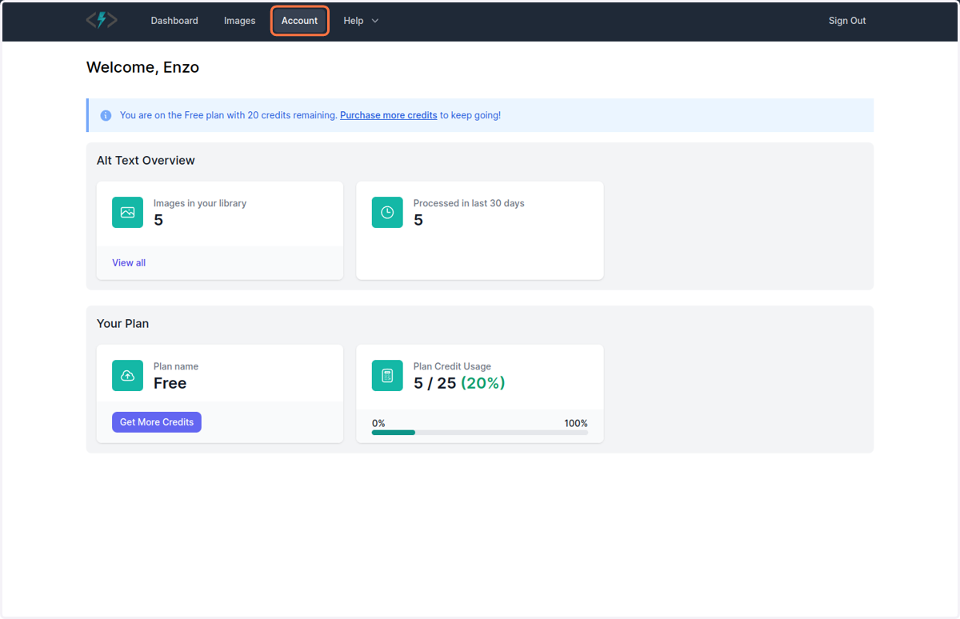
Task: Click the clock icon for processed images
Action: pyautogui.click(x=387, y=213)
